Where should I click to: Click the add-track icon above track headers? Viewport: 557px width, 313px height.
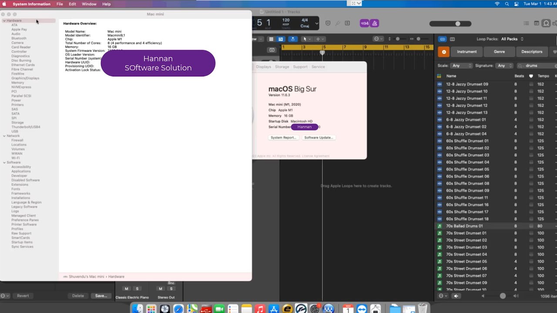pos(272,50)
